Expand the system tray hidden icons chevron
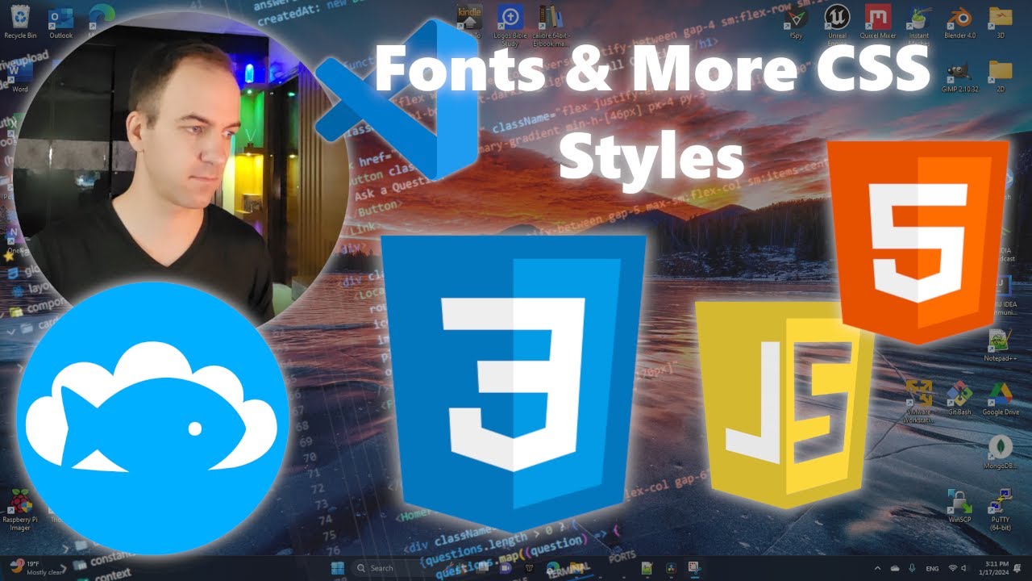Viewport: 1032px width, 581px height. [877, 567]
